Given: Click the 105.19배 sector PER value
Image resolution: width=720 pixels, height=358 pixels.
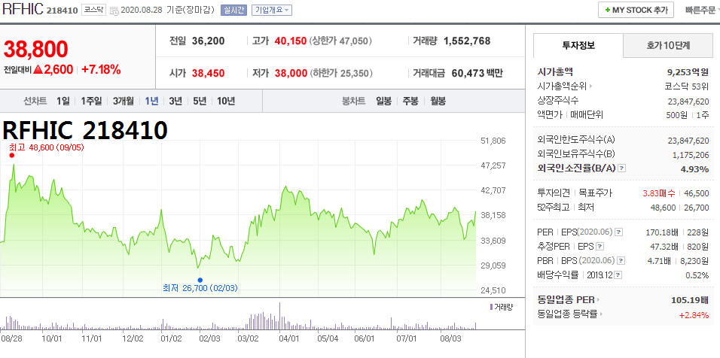Looking at the screenshot, I should (x=690, y=300).
